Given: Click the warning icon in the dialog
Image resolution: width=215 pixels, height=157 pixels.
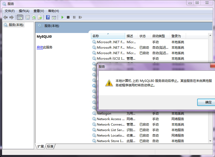Looking at the screenshot, I should click(x=109, y=83).
